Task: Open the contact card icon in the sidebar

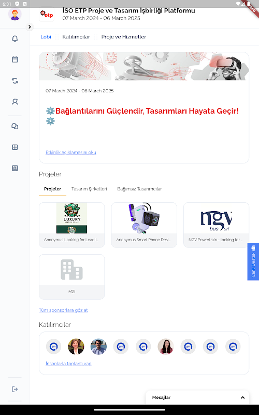Action: (15, 168)
